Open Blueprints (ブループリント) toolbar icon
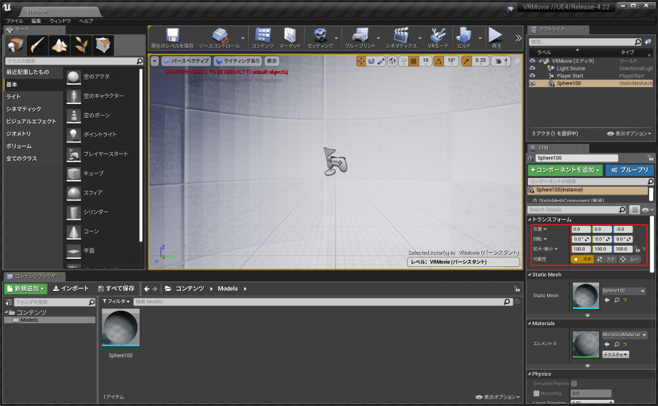 coord(360,38)
